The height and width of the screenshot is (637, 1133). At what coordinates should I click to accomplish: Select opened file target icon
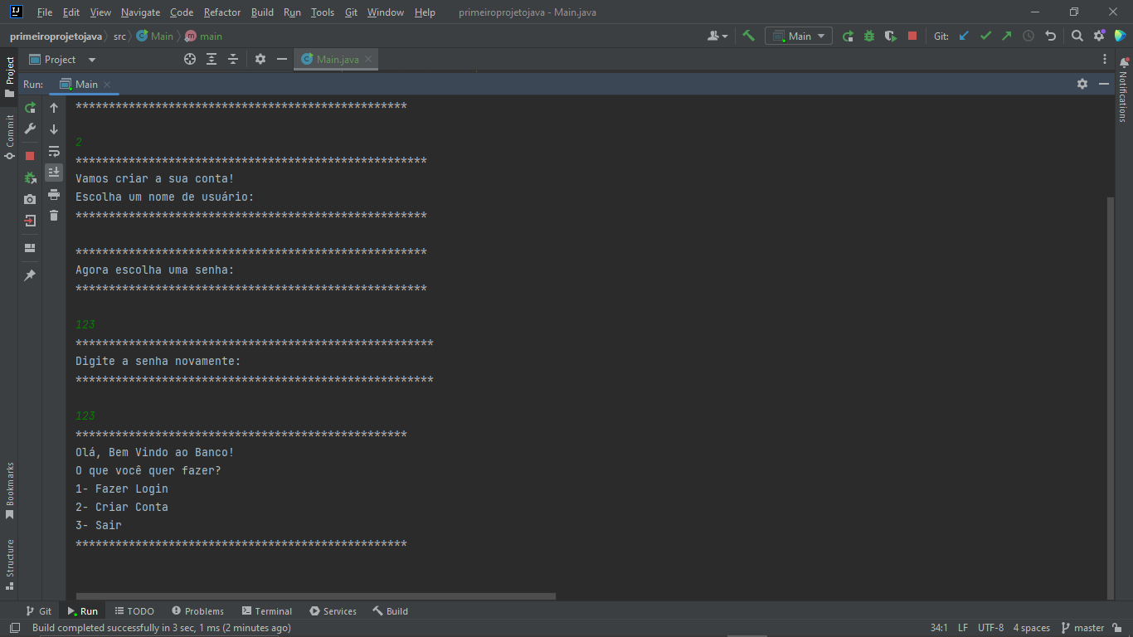coord(190,59)
